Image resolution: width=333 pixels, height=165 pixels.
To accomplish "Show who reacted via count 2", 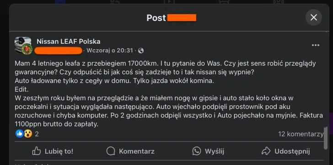I will coord(37,134).
